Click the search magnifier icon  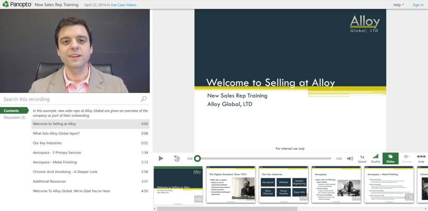pos(143,99)
